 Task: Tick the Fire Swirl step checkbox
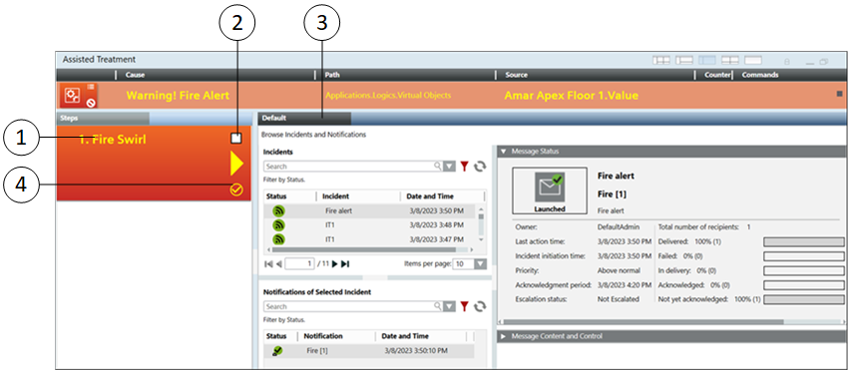236,139
